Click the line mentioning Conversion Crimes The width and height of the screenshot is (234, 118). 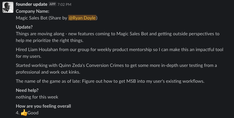tap(117, 65)
